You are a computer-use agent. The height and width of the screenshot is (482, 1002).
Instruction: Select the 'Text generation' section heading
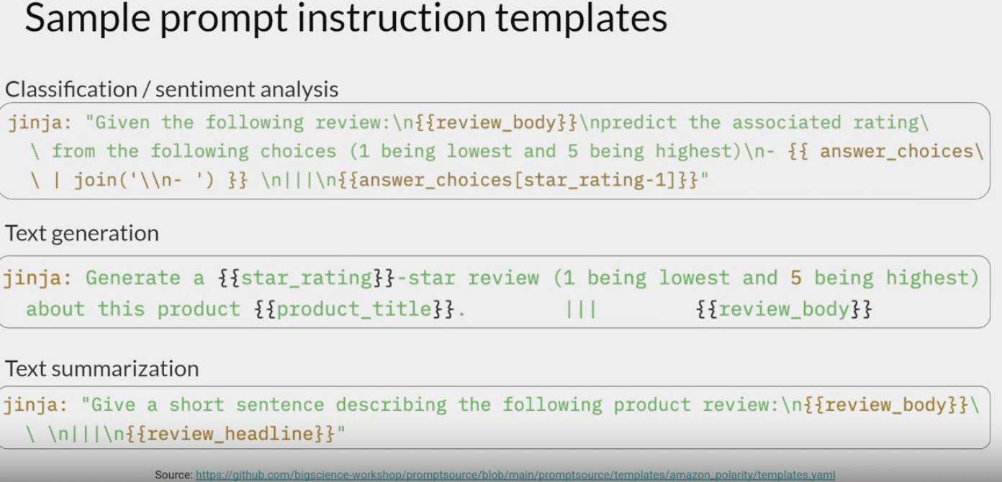82,233
